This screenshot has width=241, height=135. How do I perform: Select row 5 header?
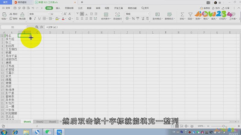(2, 49)
